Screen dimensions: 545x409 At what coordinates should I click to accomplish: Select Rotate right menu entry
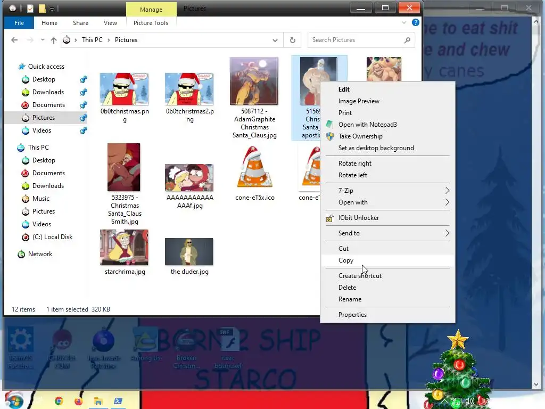click(x=387, y=163)
